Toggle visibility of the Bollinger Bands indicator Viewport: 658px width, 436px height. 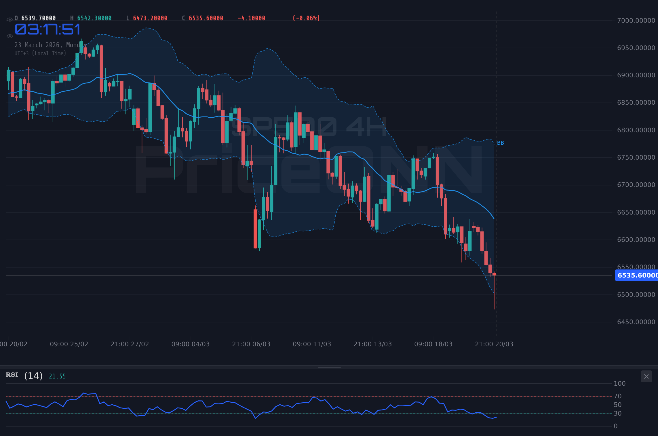(9, 36)
